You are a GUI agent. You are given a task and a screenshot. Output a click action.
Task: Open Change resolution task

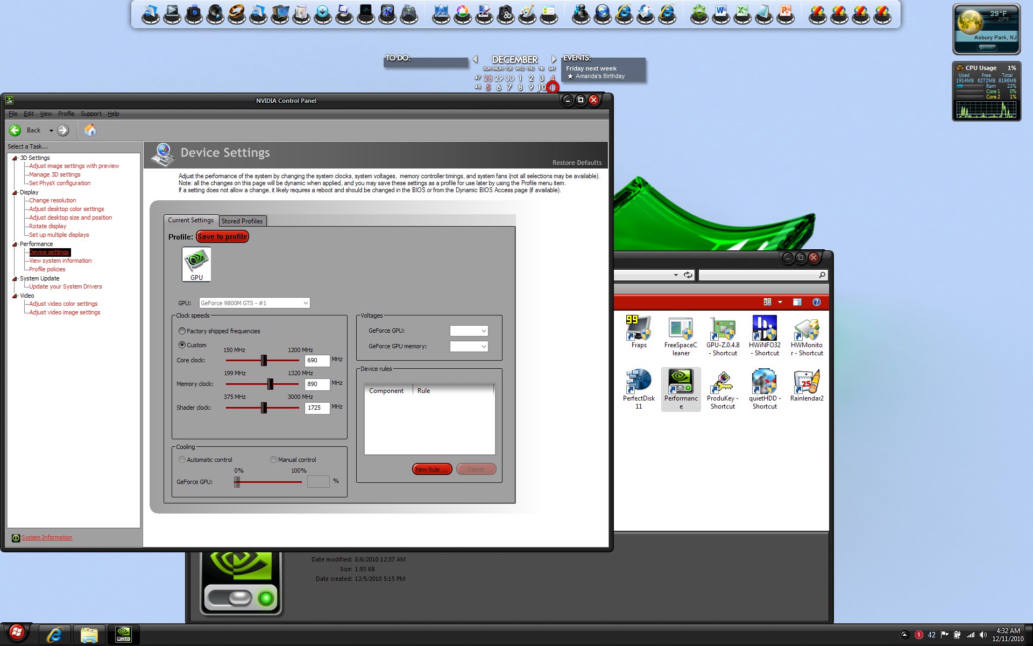pyautogui.click(x=53, y=200)
